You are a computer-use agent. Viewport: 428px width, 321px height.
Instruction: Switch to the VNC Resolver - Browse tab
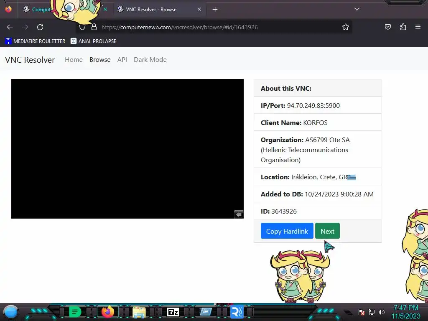pos(159,9)
